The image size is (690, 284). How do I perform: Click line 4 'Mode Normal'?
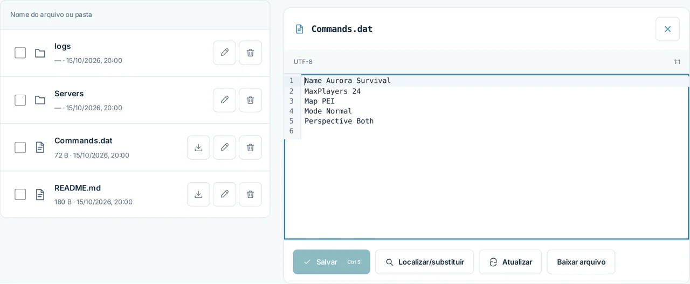(328, 111)
